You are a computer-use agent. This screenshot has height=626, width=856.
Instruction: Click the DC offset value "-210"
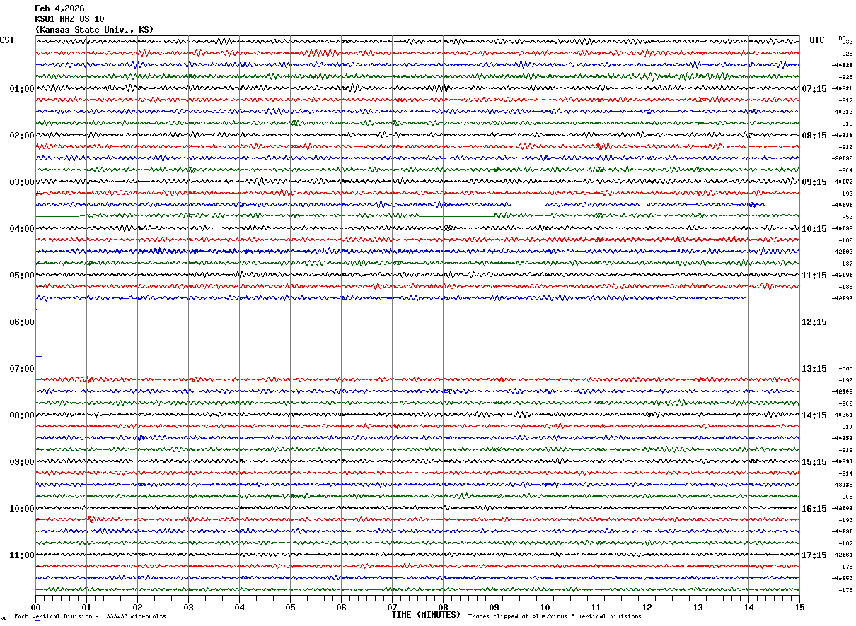coord(845,427)
